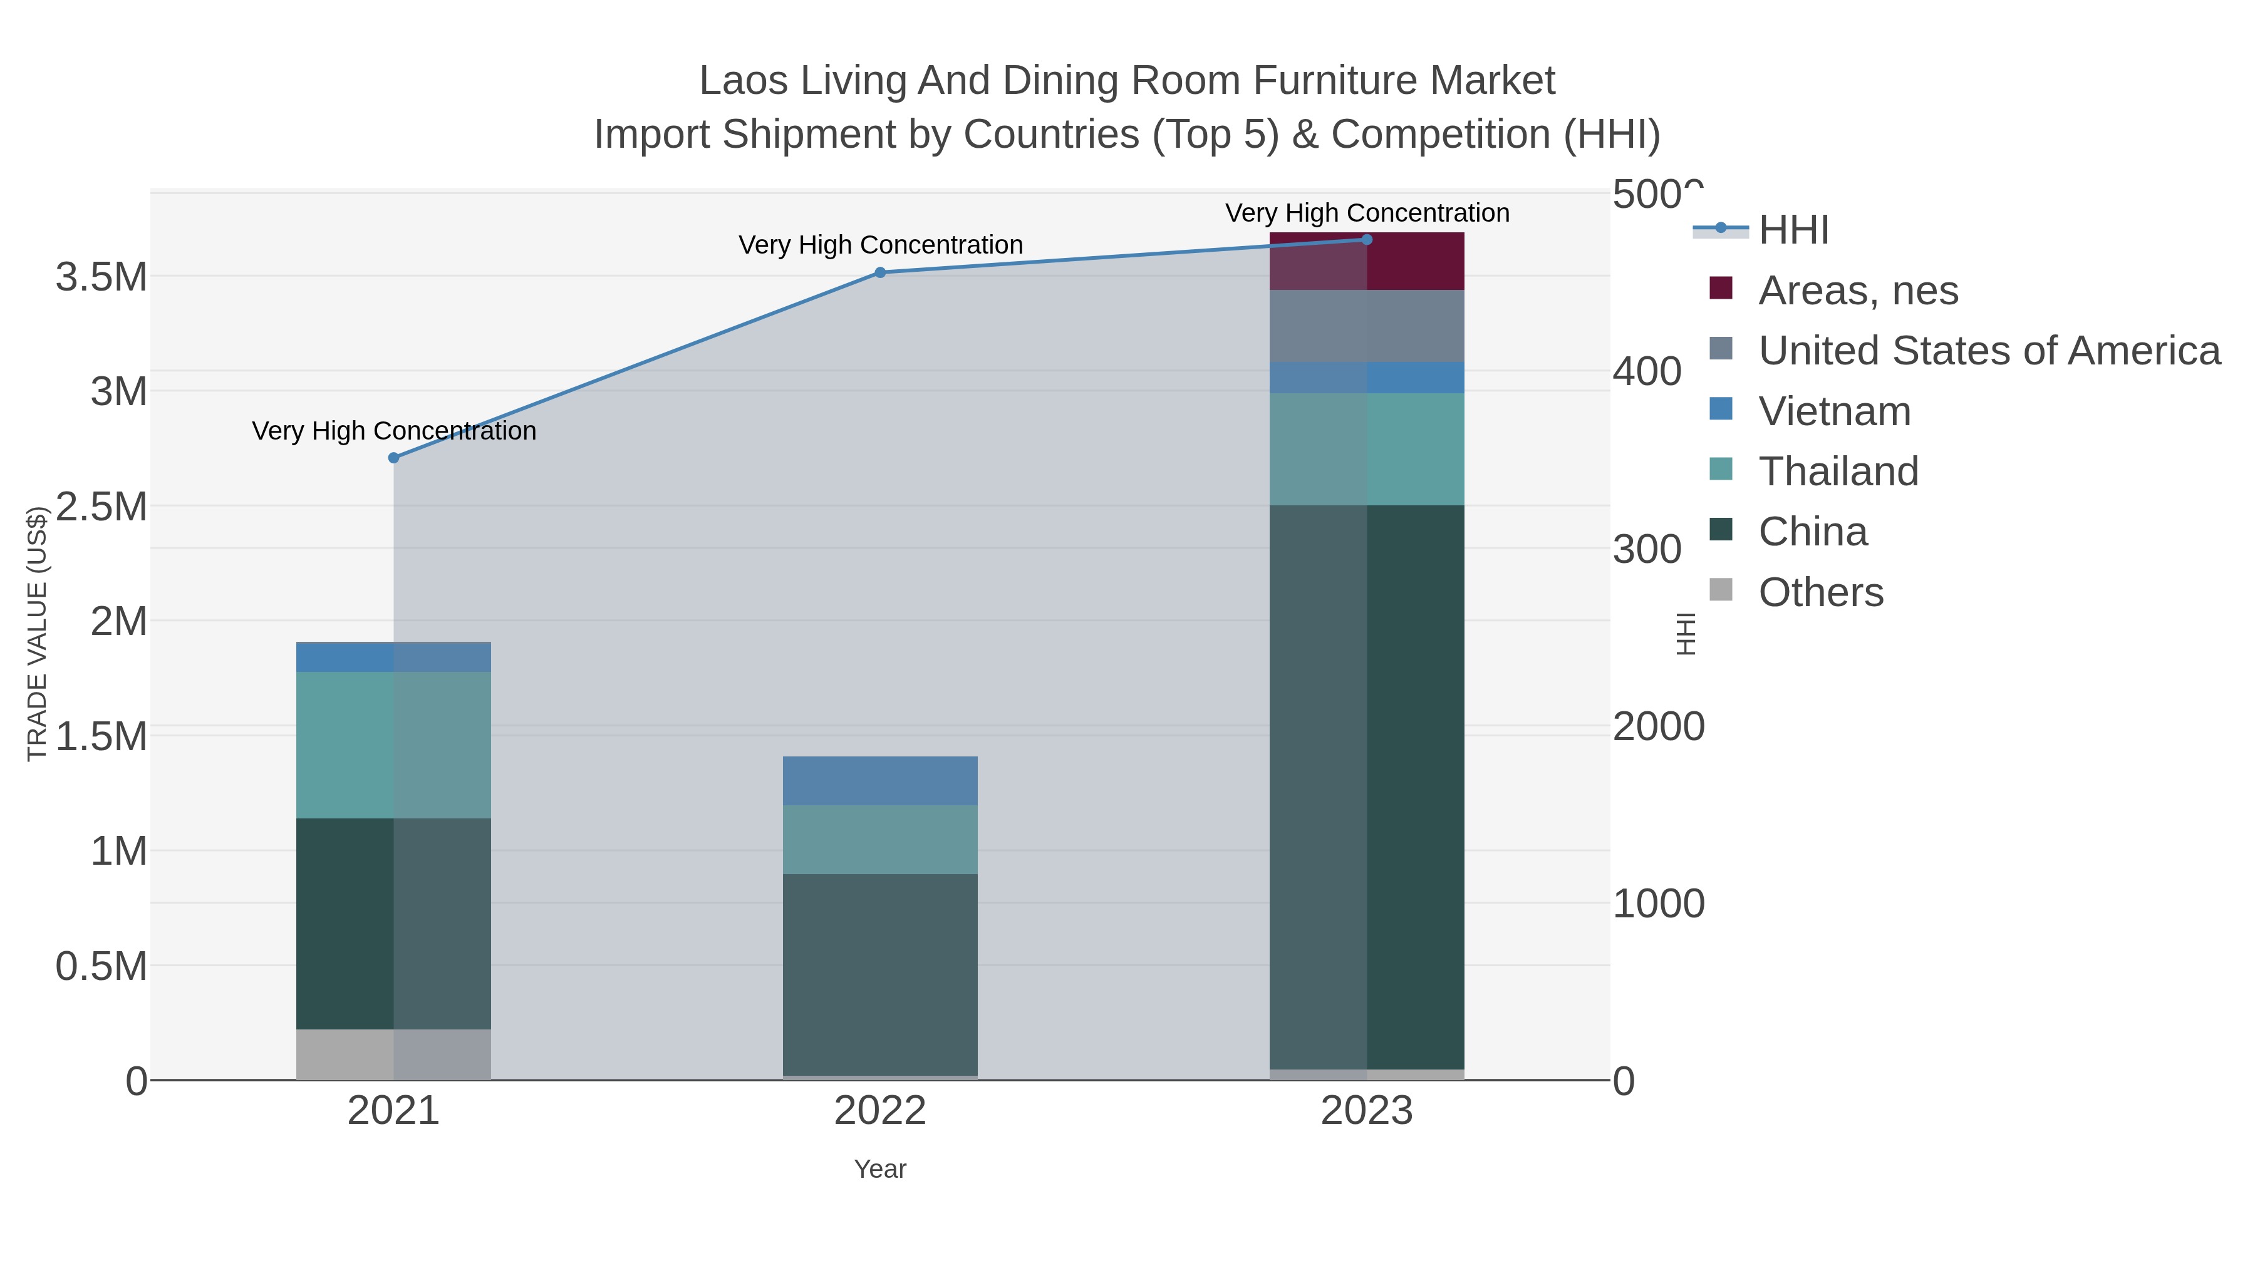Click the United States segment of 2023 bar
Viewport: 2255px width, 1268px height.
1367,326
